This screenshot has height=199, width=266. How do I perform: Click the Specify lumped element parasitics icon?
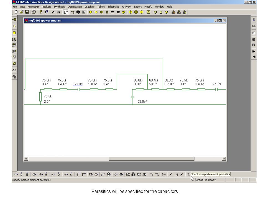pyautogui.click(x=188, y=174)
